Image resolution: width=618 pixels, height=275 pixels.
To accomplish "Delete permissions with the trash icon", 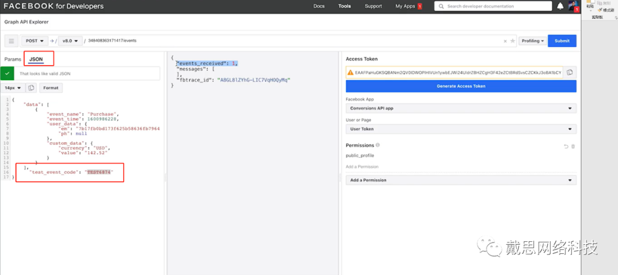I will [x=573, y=146].
